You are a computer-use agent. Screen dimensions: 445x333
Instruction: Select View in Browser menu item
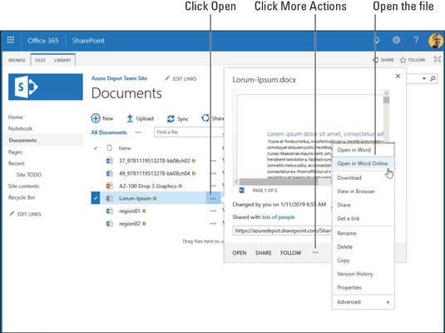(x=363, y=191)
